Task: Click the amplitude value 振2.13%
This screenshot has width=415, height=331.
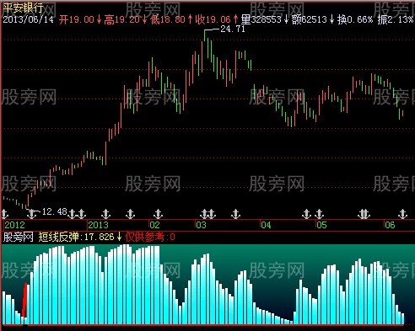Action: pyautogui.click(x=396, y=19)
